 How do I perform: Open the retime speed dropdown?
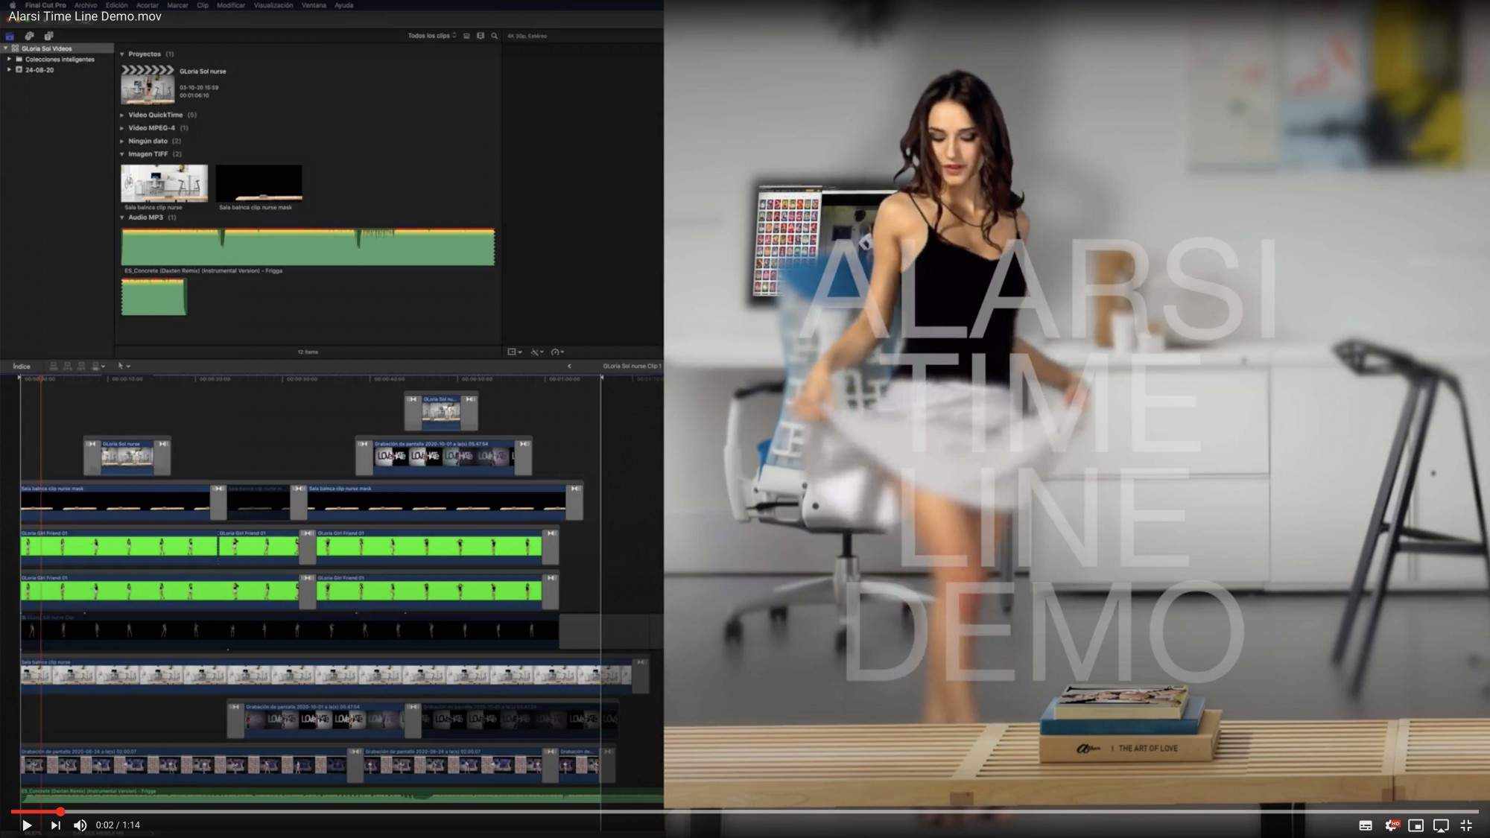tap(557, 352)
